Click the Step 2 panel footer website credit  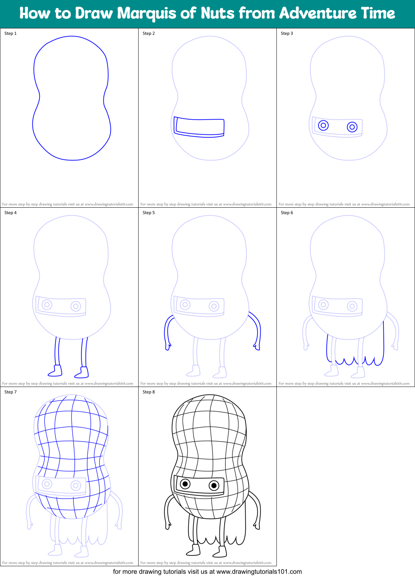point(206,204)
